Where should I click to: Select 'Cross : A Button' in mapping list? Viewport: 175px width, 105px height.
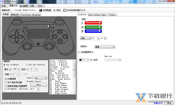58,61
